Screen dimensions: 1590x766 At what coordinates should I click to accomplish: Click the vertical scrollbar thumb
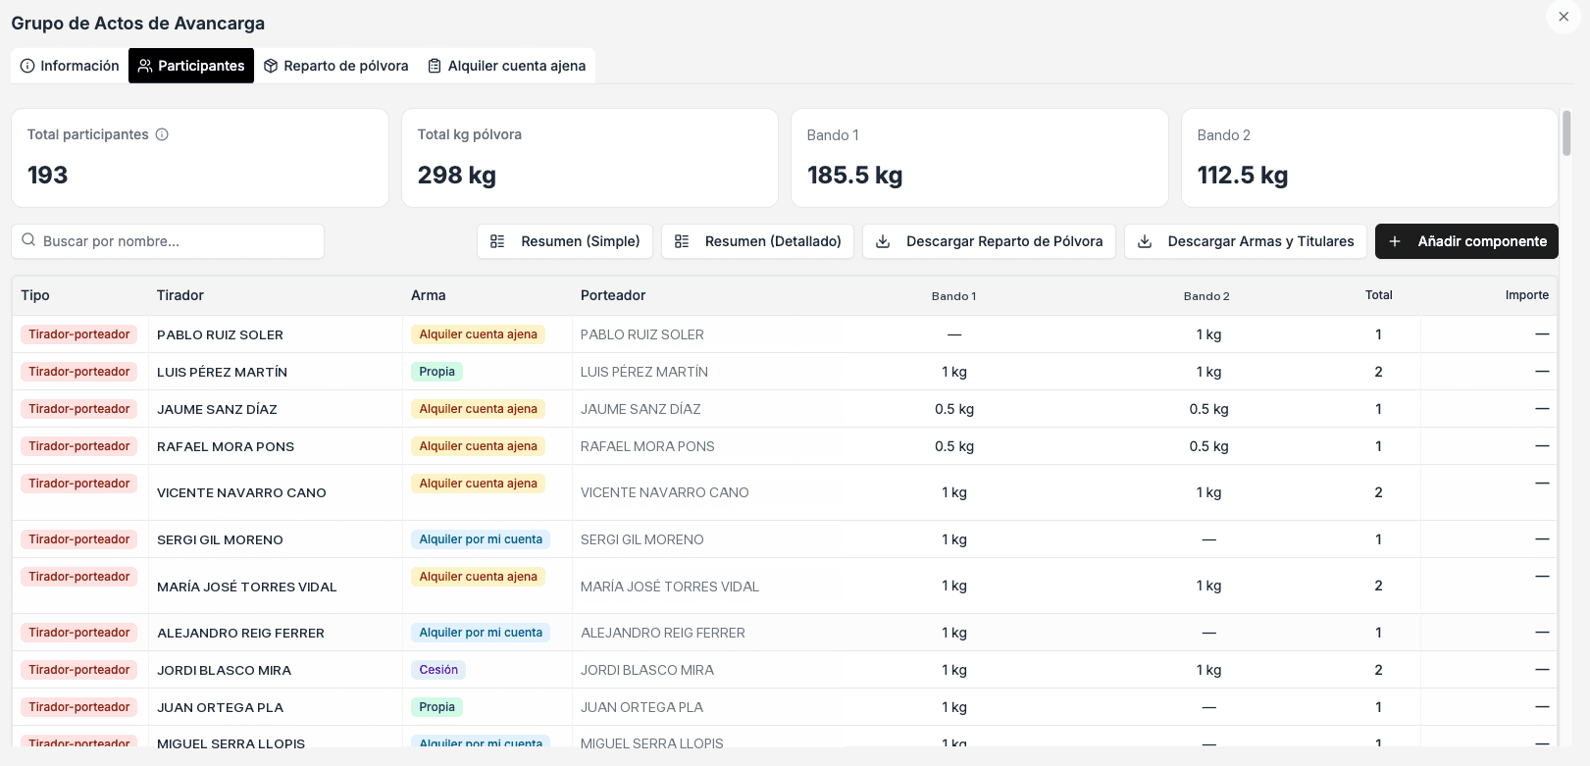click(x=1566, y=132)
